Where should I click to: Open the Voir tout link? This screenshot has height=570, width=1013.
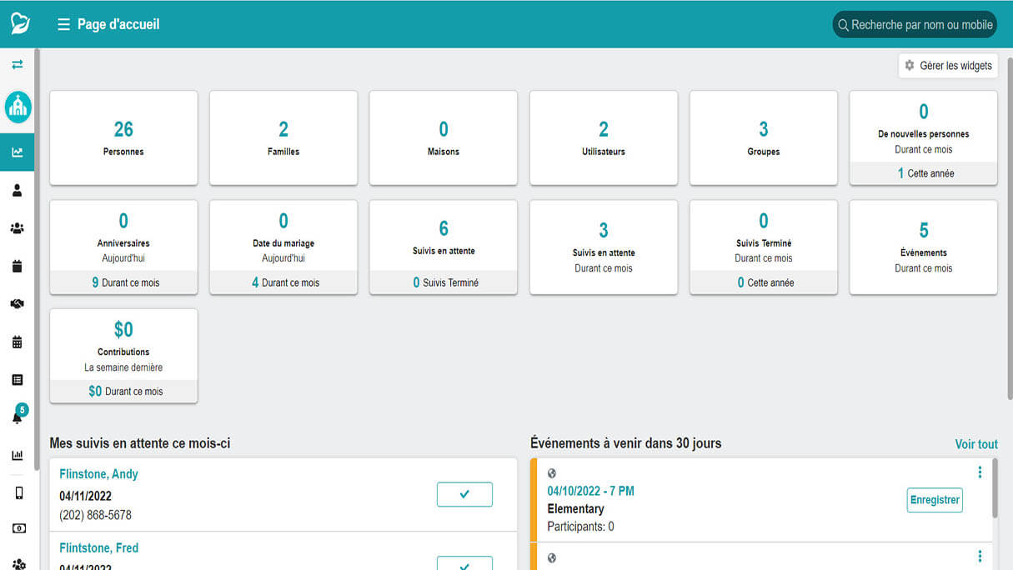click(x=976, y=444)
